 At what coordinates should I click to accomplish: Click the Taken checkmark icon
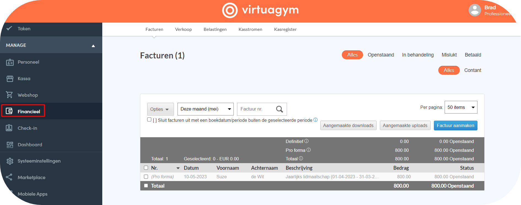(x=9, y=28)
